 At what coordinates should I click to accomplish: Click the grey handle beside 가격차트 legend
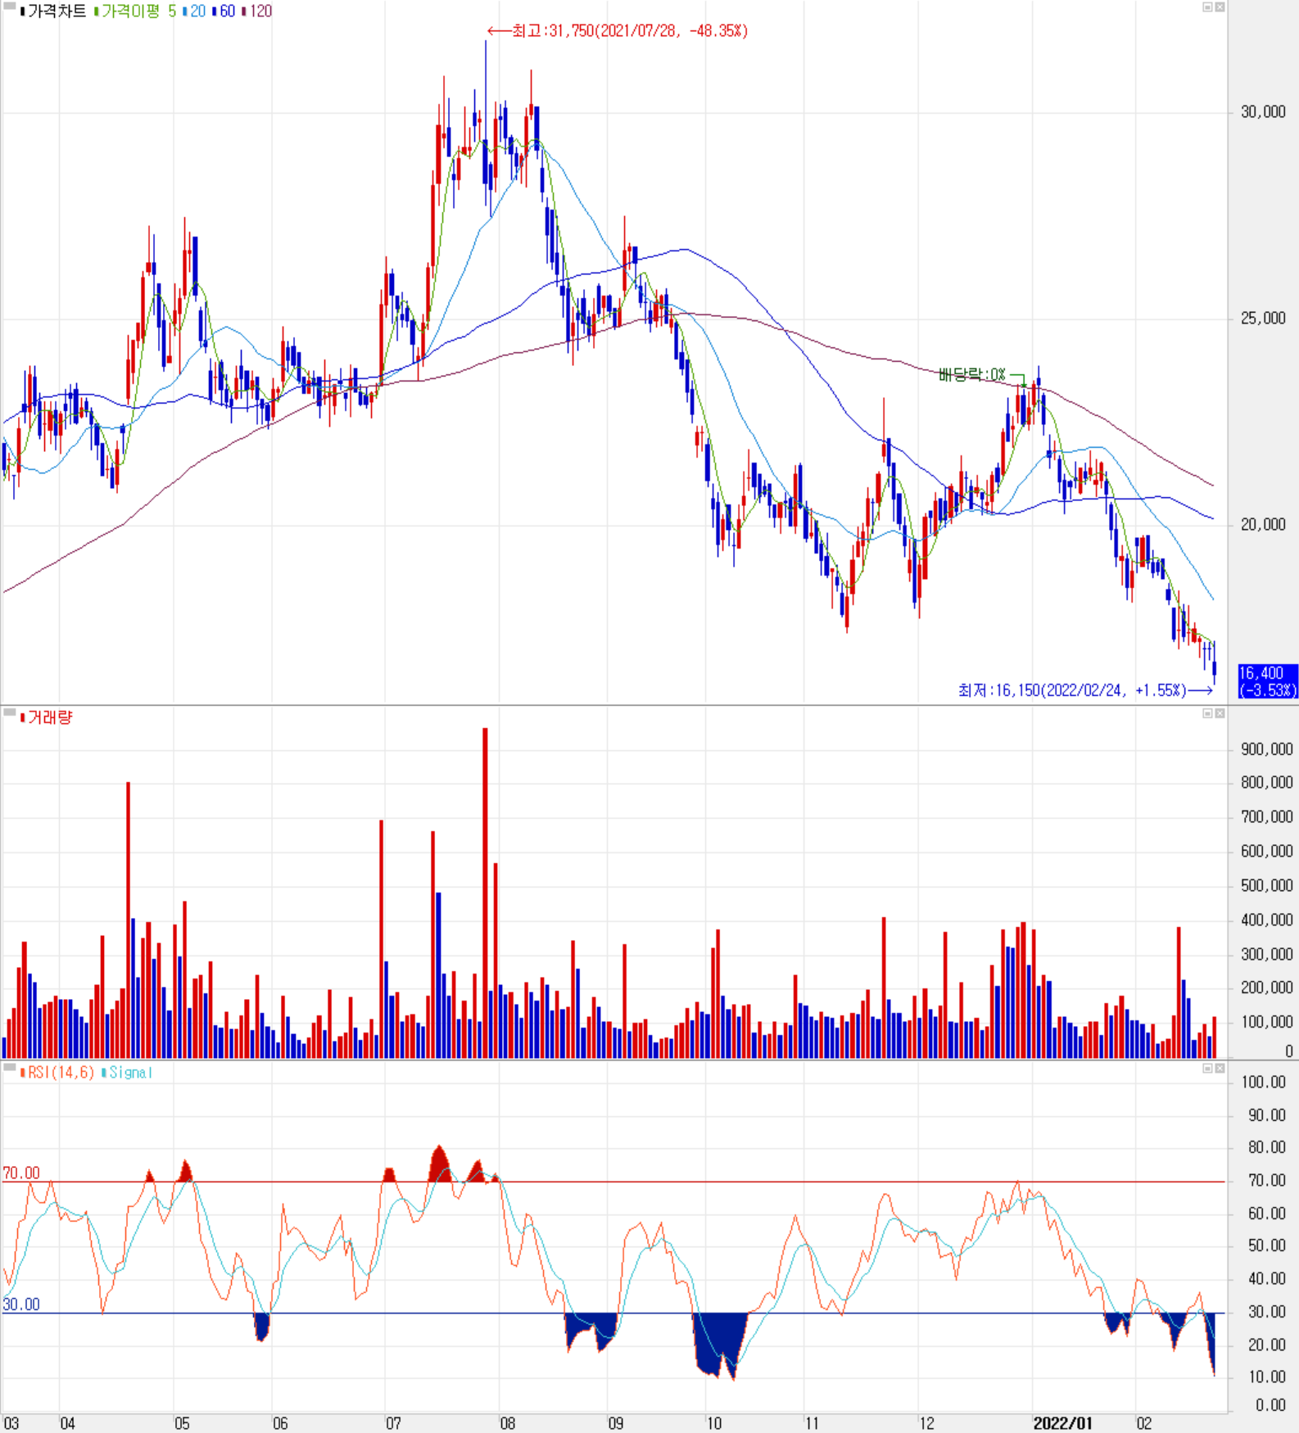(10, 7)
